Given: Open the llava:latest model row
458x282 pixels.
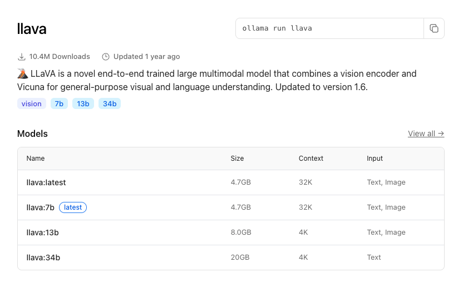Looking at the screenshot, I should point(46,182).
